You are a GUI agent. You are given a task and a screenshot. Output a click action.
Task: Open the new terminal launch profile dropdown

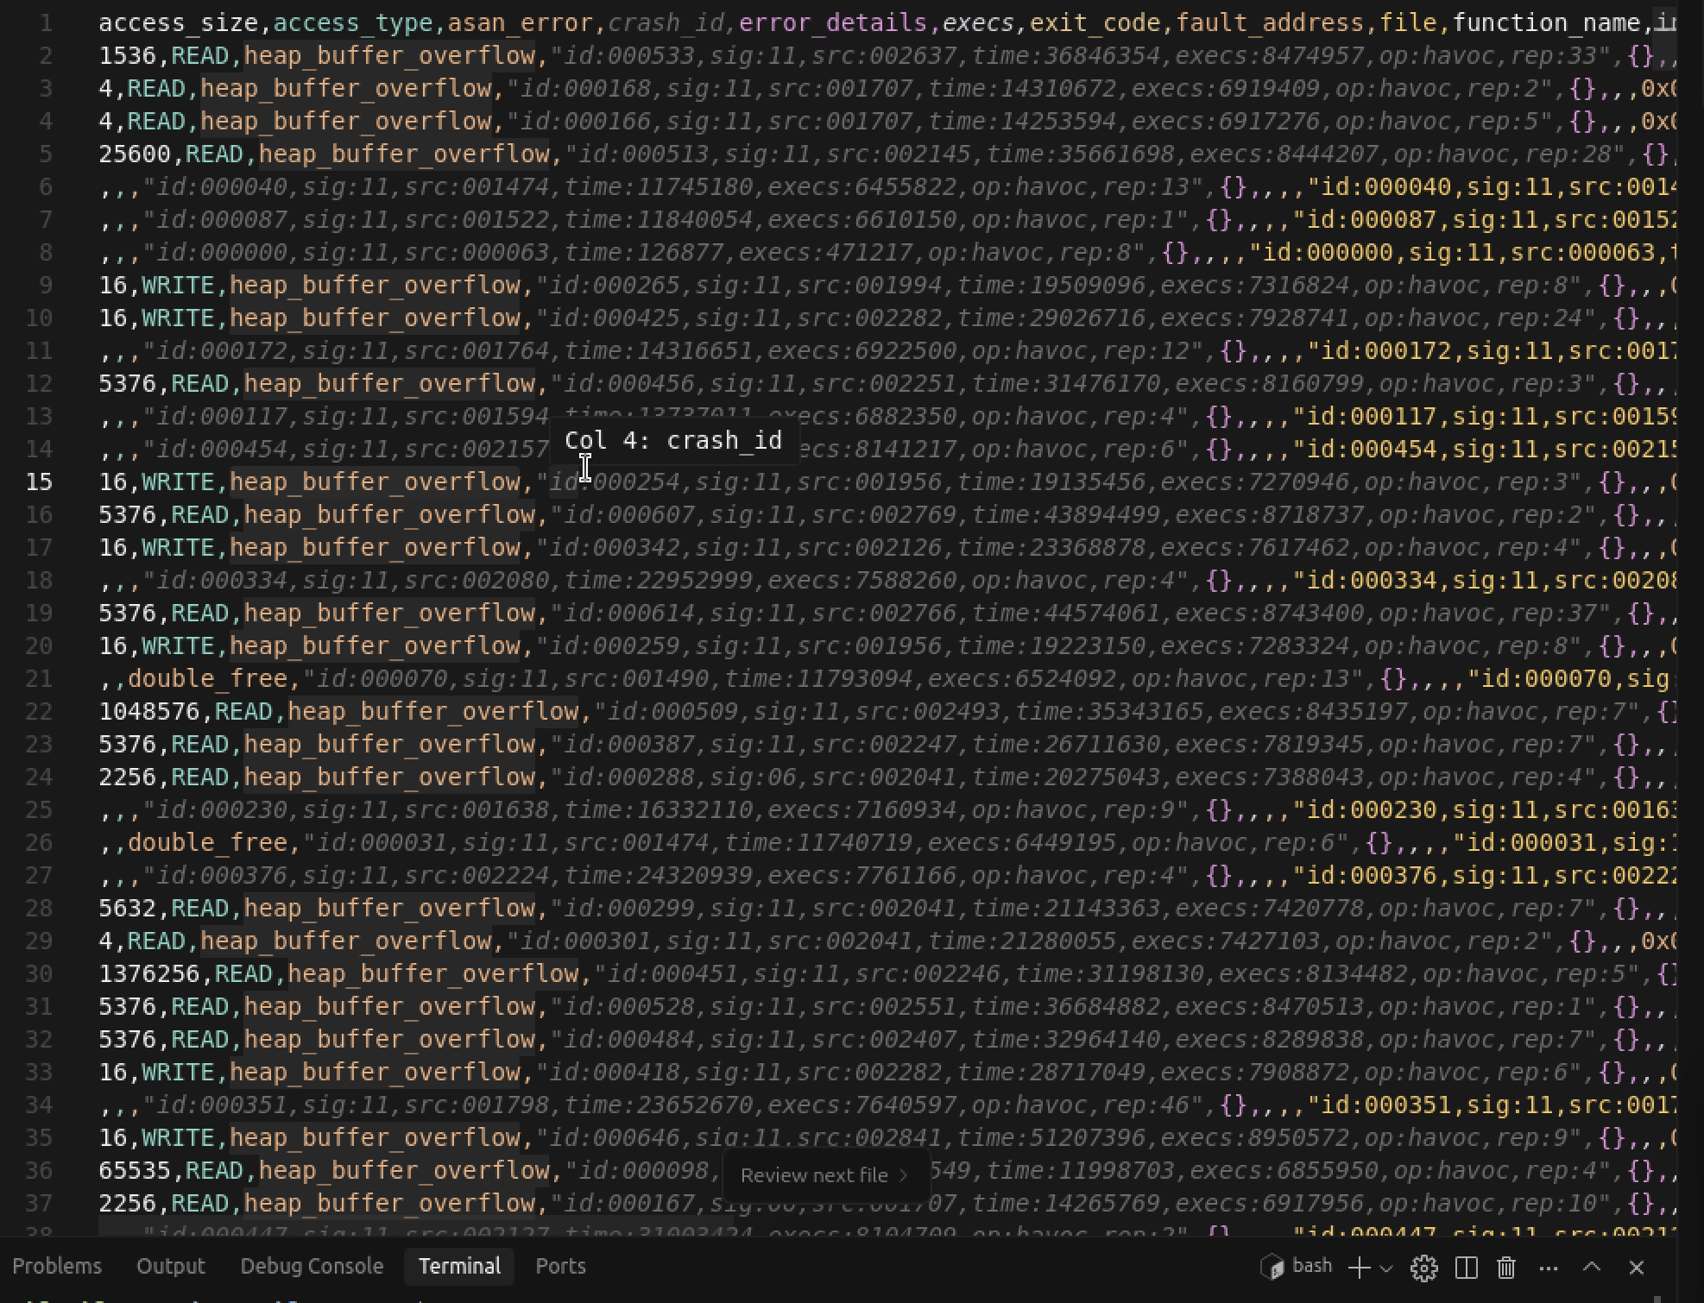pos(1386,1268)
